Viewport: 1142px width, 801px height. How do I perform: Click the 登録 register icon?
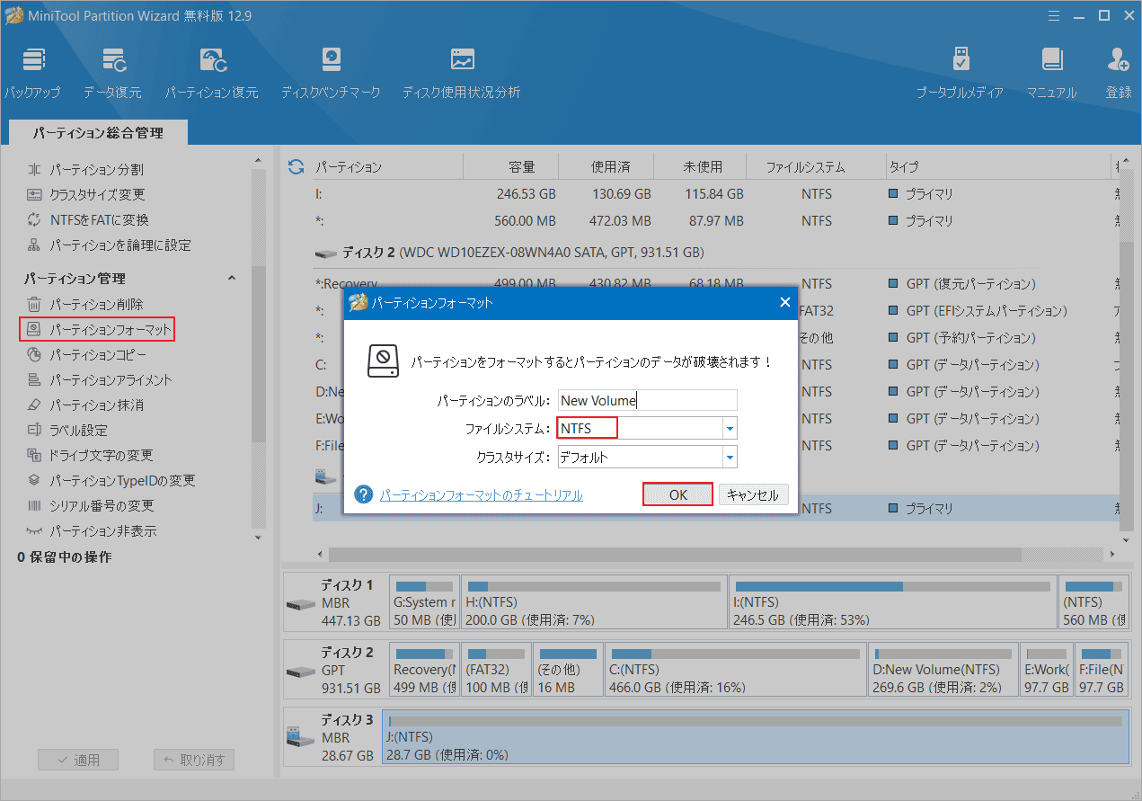point(1119,73)
